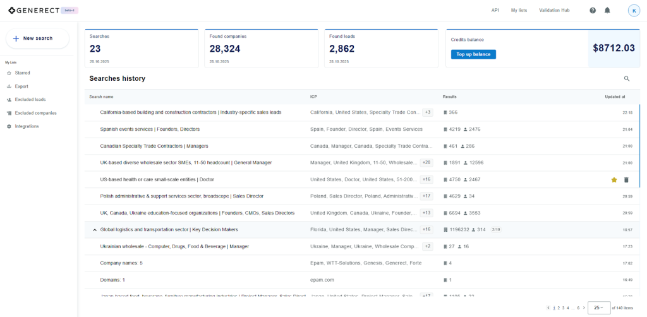Viewport: 647px width, 317px height.
Task: Start a New search
Action: (x=37, y=39)
